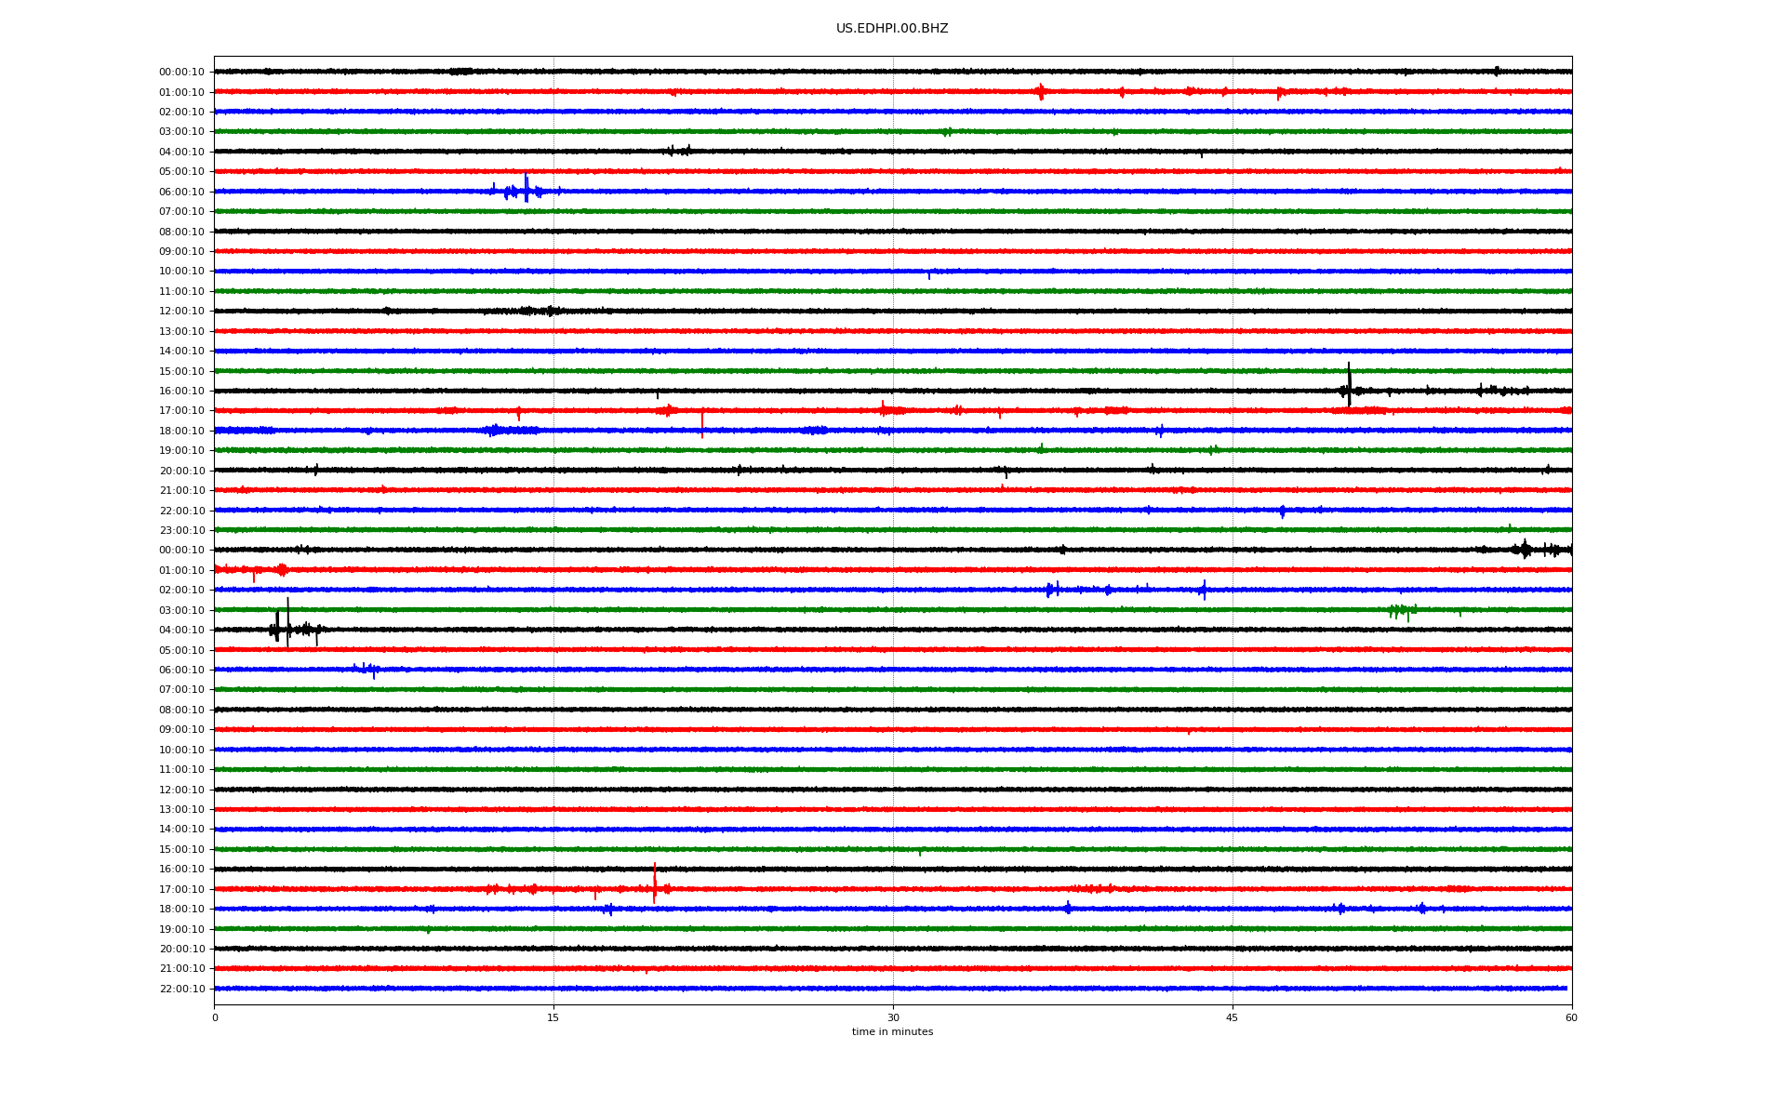Click the 15 minute tick label
The height and width of the screenshot is (1116, 1786).
coord(553,1017)
